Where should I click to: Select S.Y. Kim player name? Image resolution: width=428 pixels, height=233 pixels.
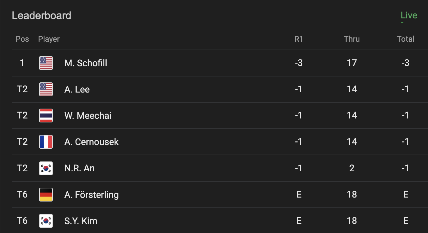click(x=81, y=221)
